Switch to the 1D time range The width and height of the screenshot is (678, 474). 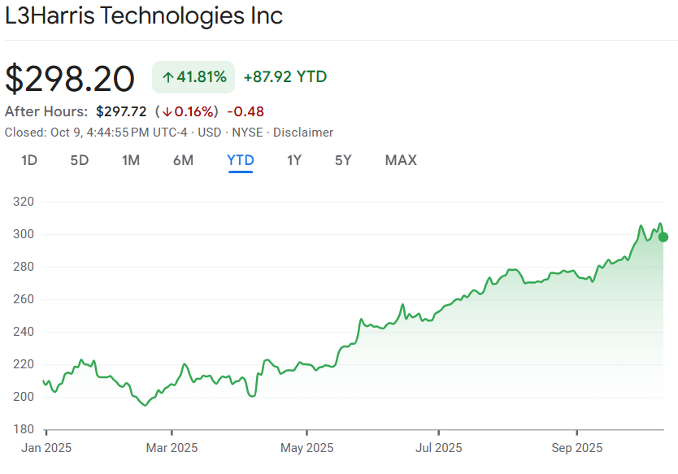(x=29, y=160)
